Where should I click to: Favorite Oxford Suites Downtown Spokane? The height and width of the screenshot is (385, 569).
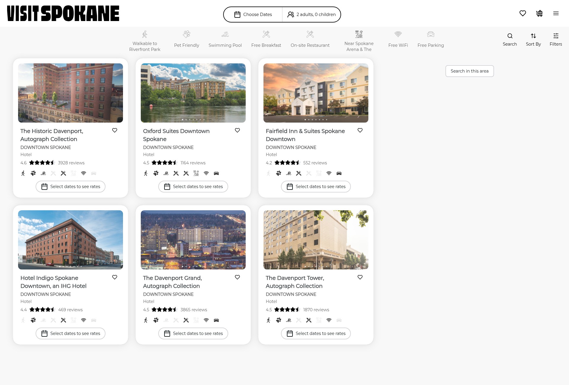[x=237, y=130]
